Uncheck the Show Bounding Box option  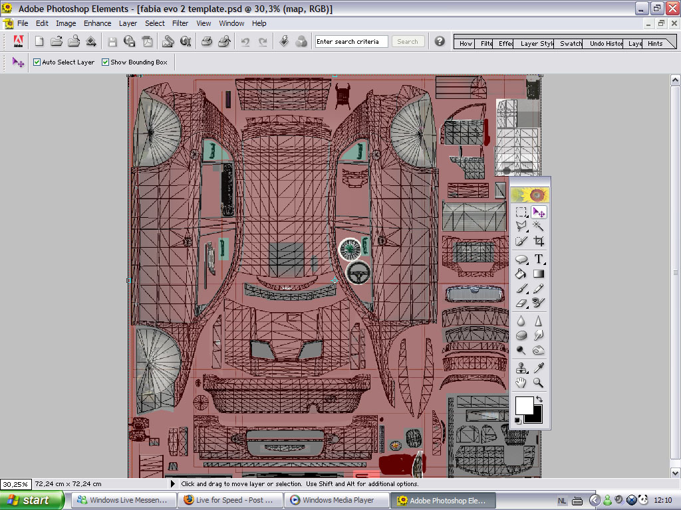[106, 62]
